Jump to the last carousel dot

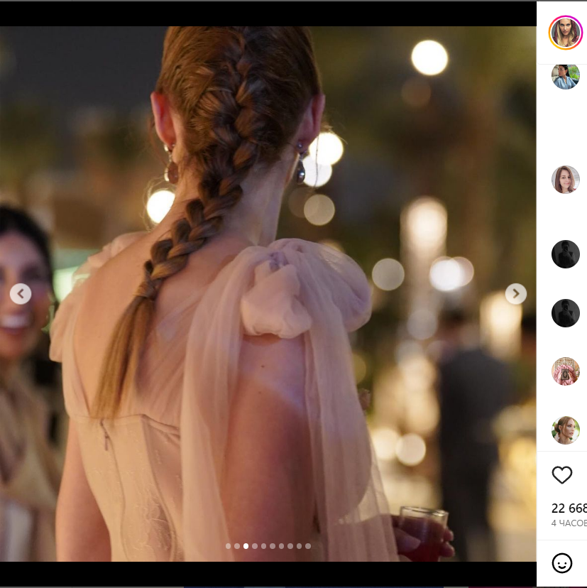pyautogui.click(x=308, y=546)
